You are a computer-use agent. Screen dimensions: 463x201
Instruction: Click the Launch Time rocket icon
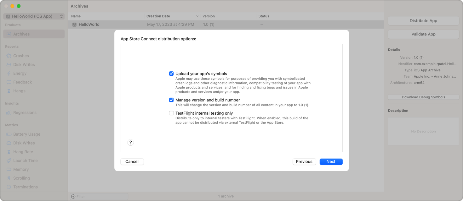click(x=9, y=160)
